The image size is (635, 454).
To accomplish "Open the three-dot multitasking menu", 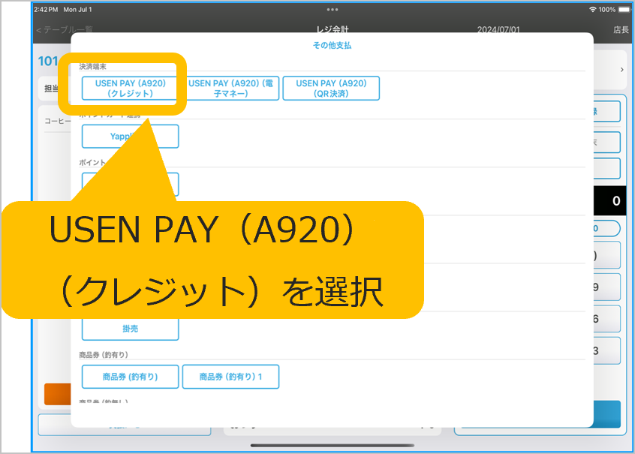I will [x=332, y=9].
